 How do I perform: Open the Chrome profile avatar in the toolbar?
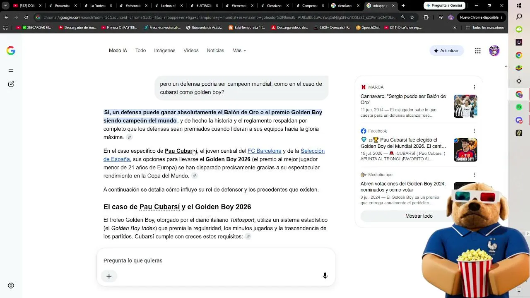451,17
